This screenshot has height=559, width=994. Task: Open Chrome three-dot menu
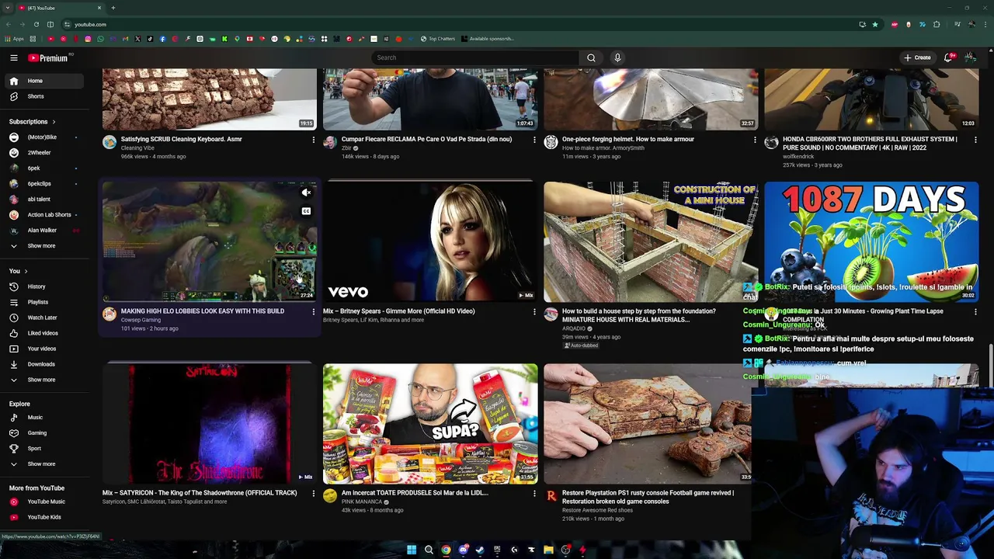(985, 24)
